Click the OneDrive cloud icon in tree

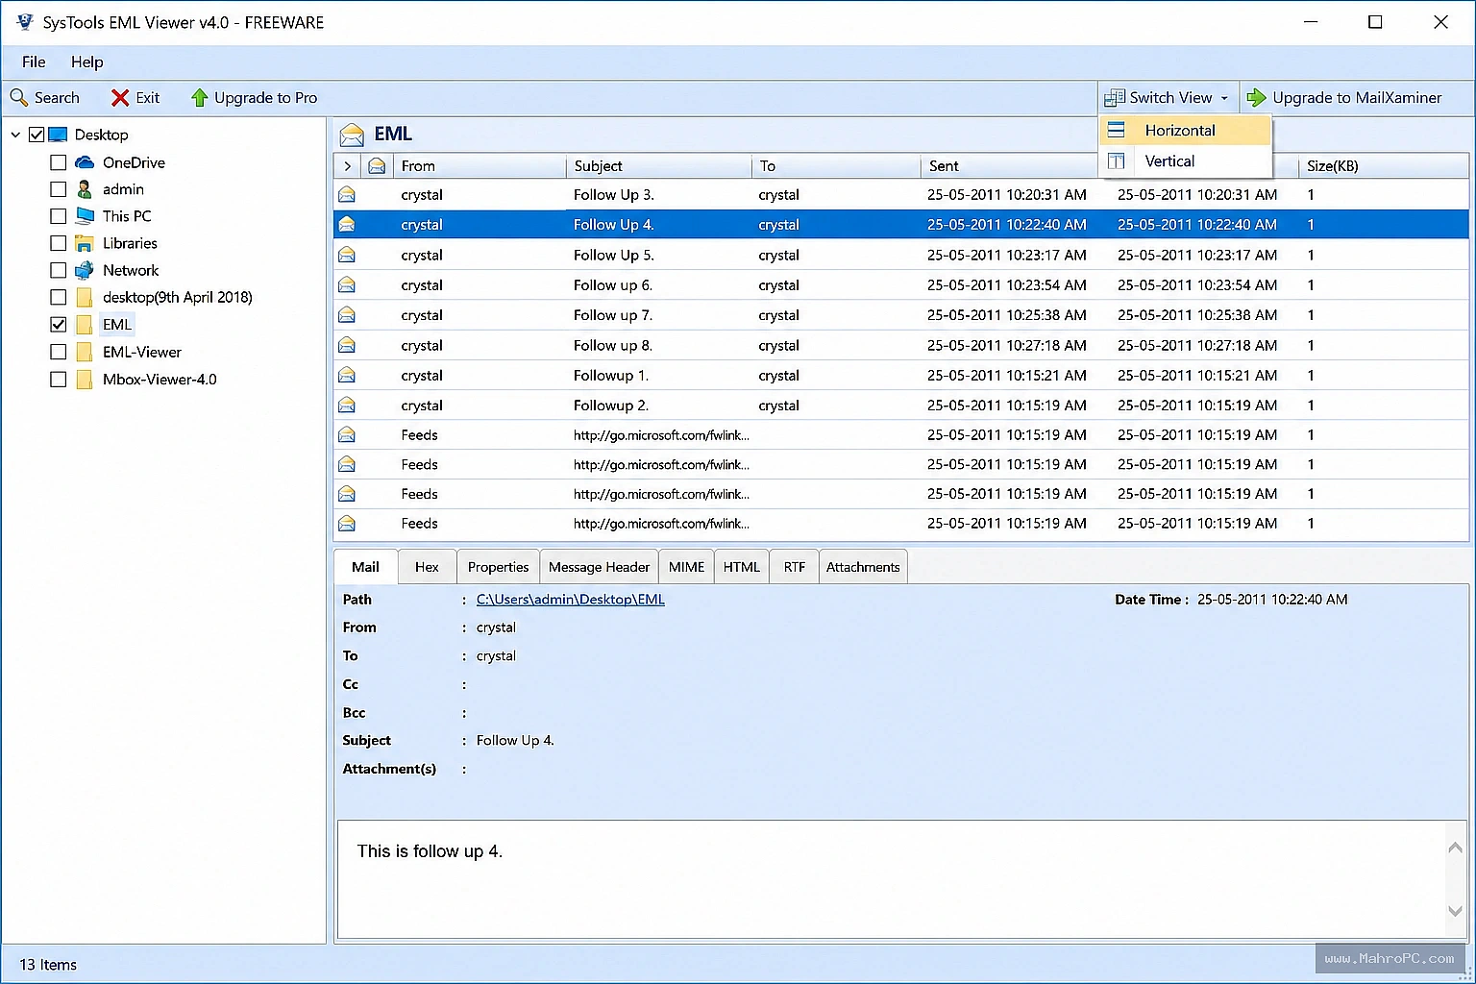pyautogui.click(x=85, y=162)
